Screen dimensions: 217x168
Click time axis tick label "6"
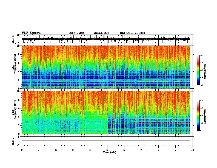(124, 150)
